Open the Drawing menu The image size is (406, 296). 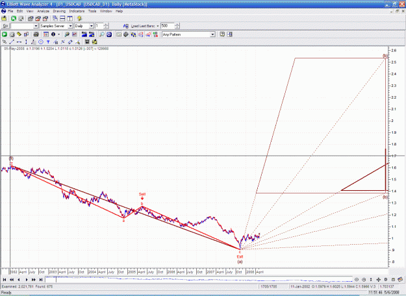click(x=59, y=11)
